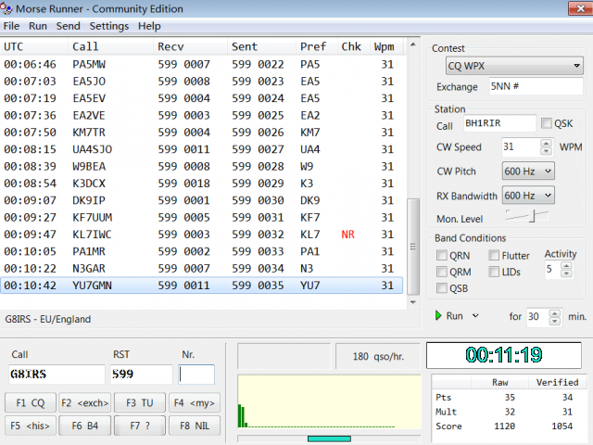Click the Chk column header
Screen dimensions: 593x445
[x=354, y=46]
